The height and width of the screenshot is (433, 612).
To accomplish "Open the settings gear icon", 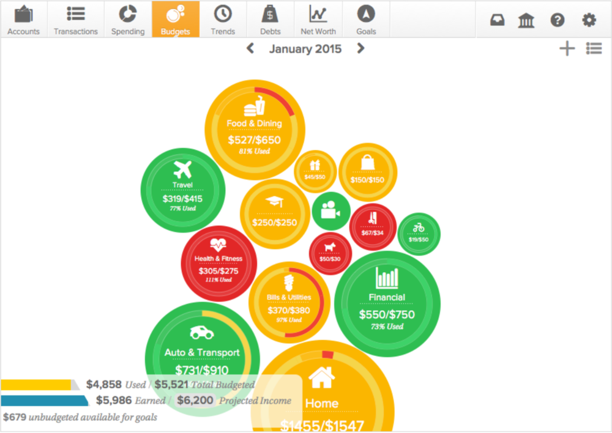I will [589, 20].
